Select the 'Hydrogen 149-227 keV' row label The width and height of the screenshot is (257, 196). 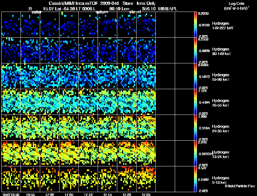click(x=223, y=26)
